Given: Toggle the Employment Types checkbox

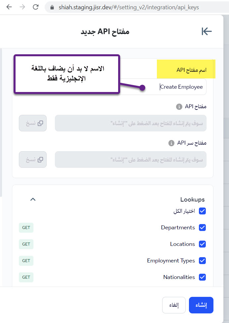Looking at the screenshot, I should [202, 260].
